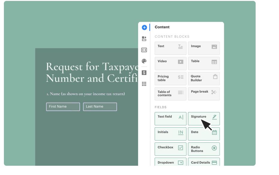
Task: Select the Text field tile
Action: click(x=171, y=119)
